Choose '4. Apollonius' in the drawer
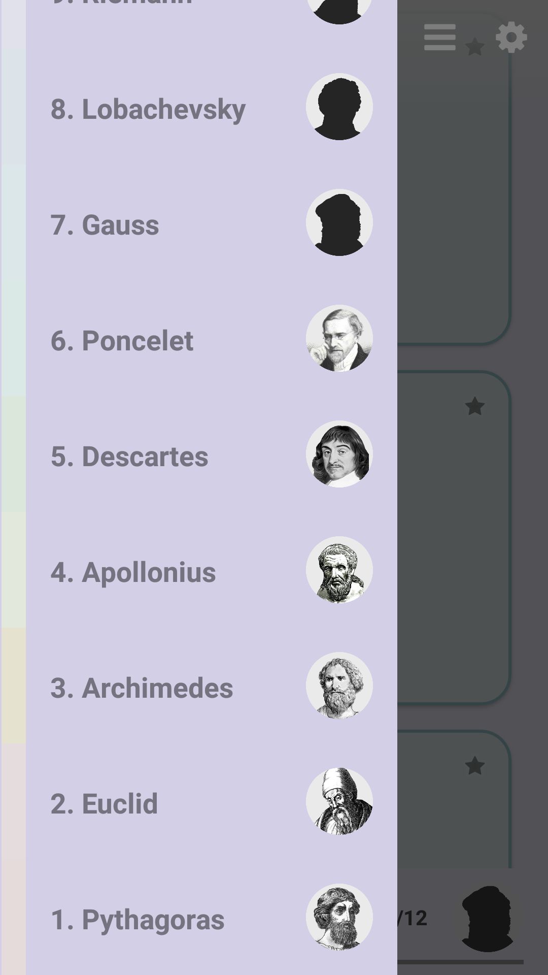Screen dimensions: 548x975 tap(133, 572)
